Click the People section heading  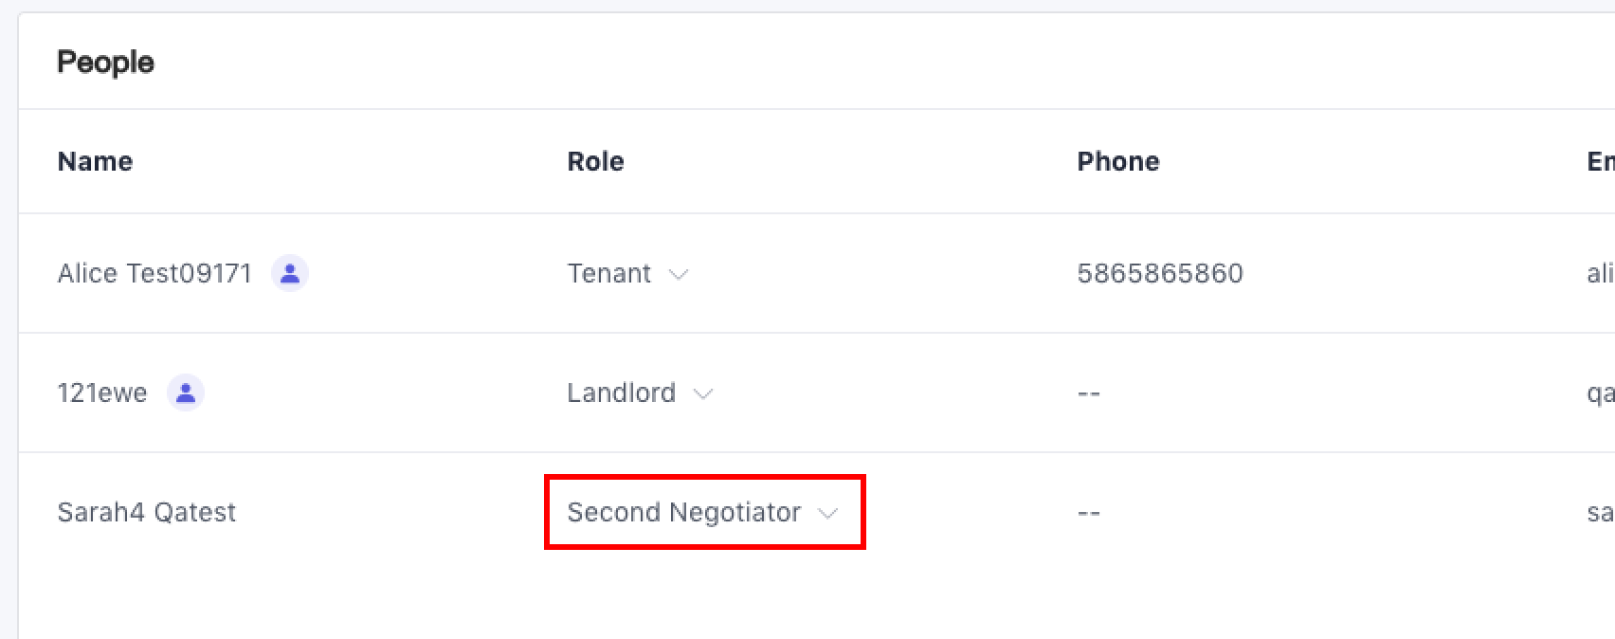[105, 63]
